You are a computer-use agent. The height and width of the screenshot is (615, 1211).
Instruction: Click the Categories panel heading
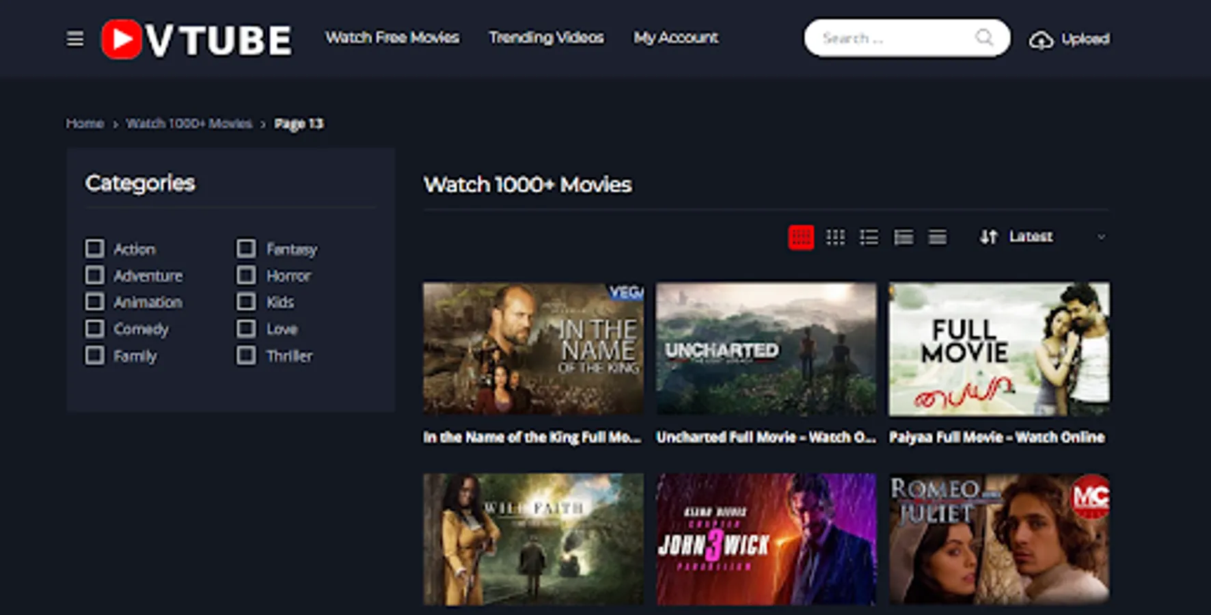pyautogui.click(x=140, y=183)
